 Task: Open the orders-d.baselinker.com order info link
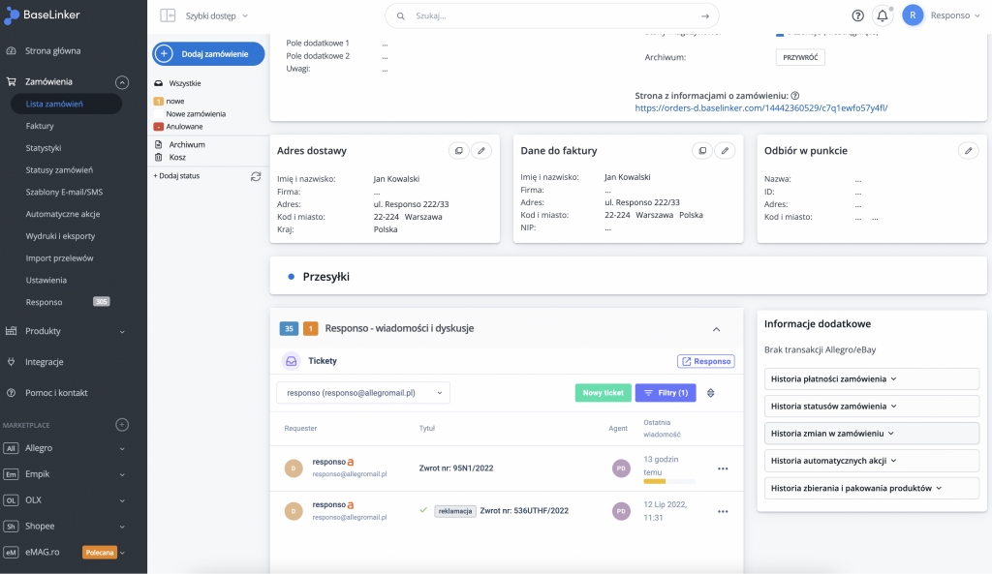761,107
